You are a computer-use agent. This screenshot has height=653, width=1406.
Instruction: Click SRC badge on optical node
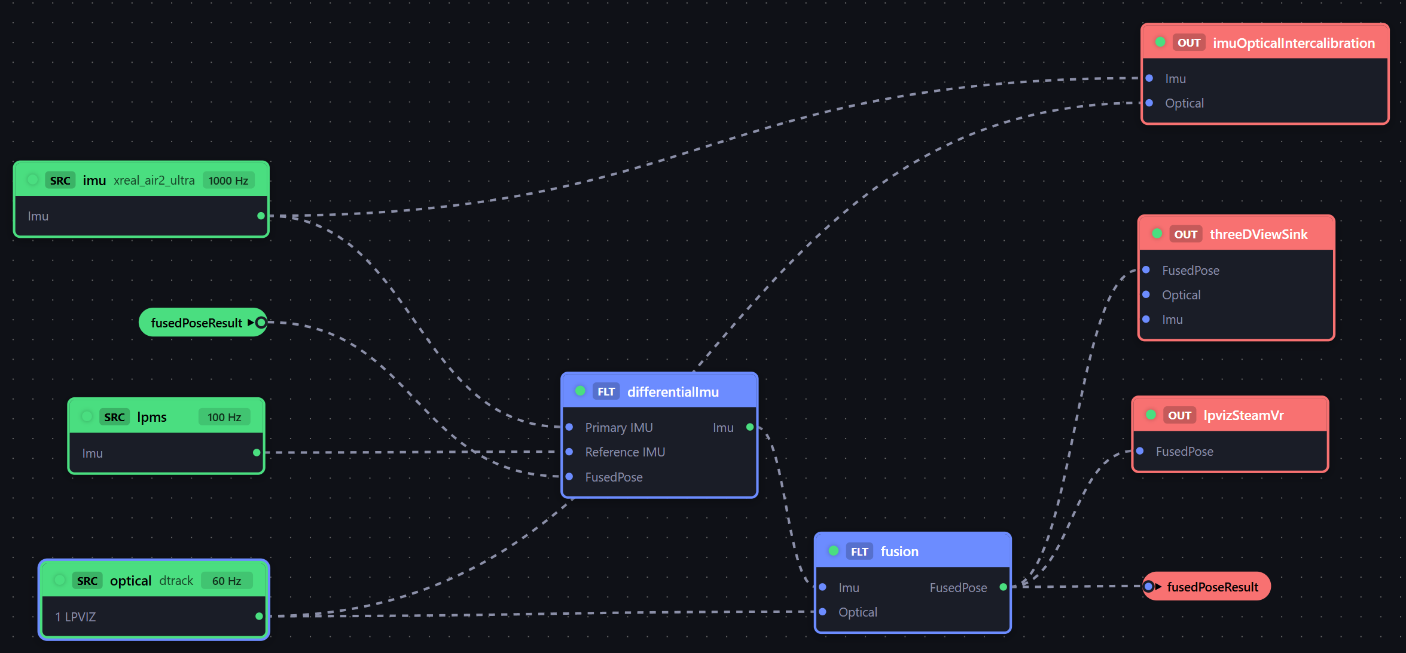pyautogui.click(x=87, y=581)
